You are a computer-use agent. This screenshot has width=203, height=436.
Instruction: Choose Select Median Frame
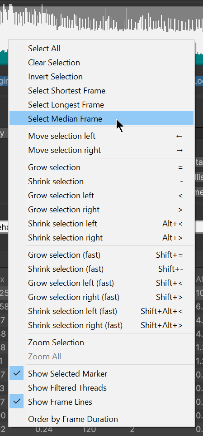coord(101,119)
